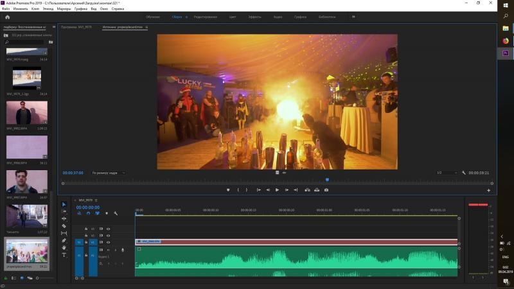Image resolution: width=514 pixels, height=289 pixels.
Task: Step back one frame
Action: [268, 190]
